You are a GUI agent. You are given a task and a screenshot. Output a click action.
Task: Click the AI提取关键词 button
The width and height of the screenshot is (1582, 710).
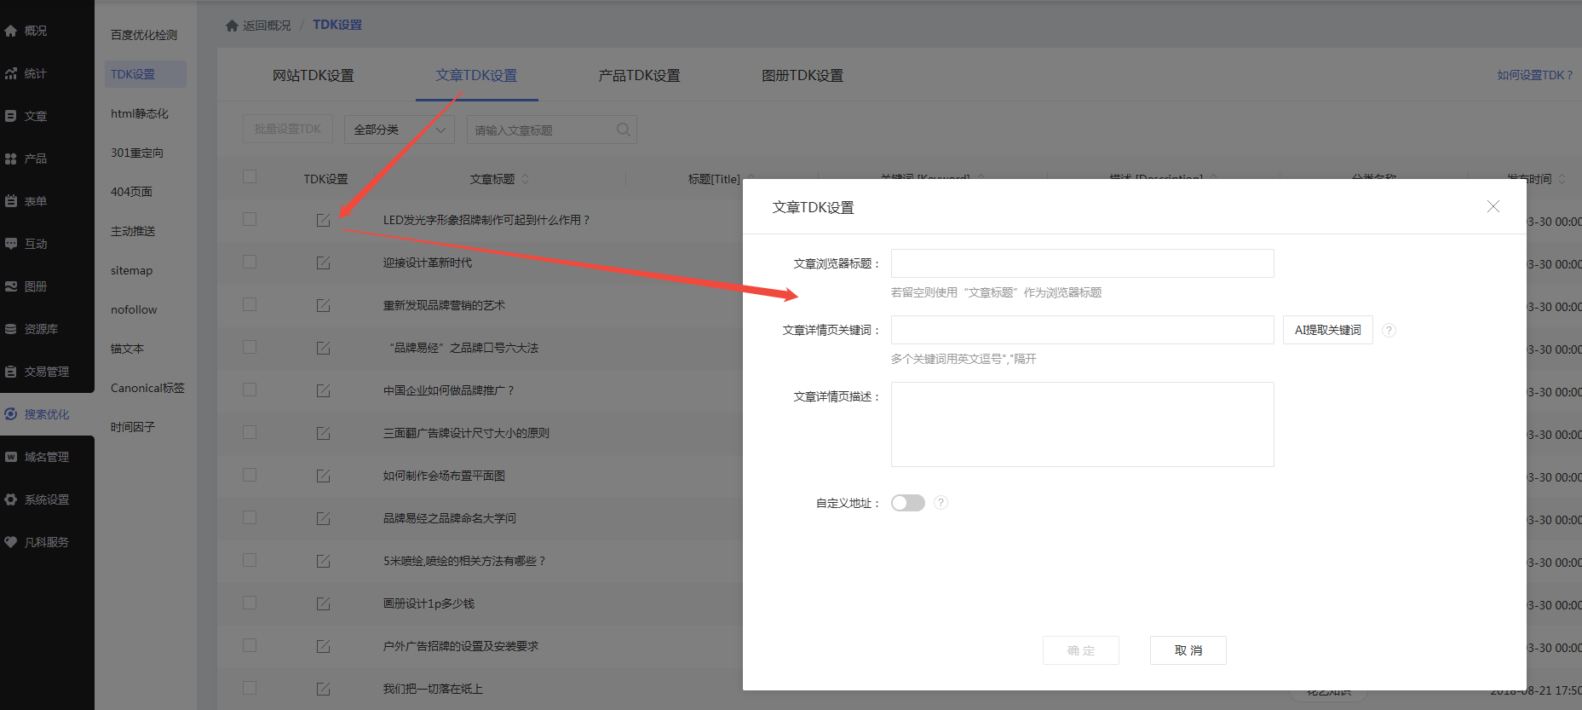pyautogui.click(x=1328, y=330)
